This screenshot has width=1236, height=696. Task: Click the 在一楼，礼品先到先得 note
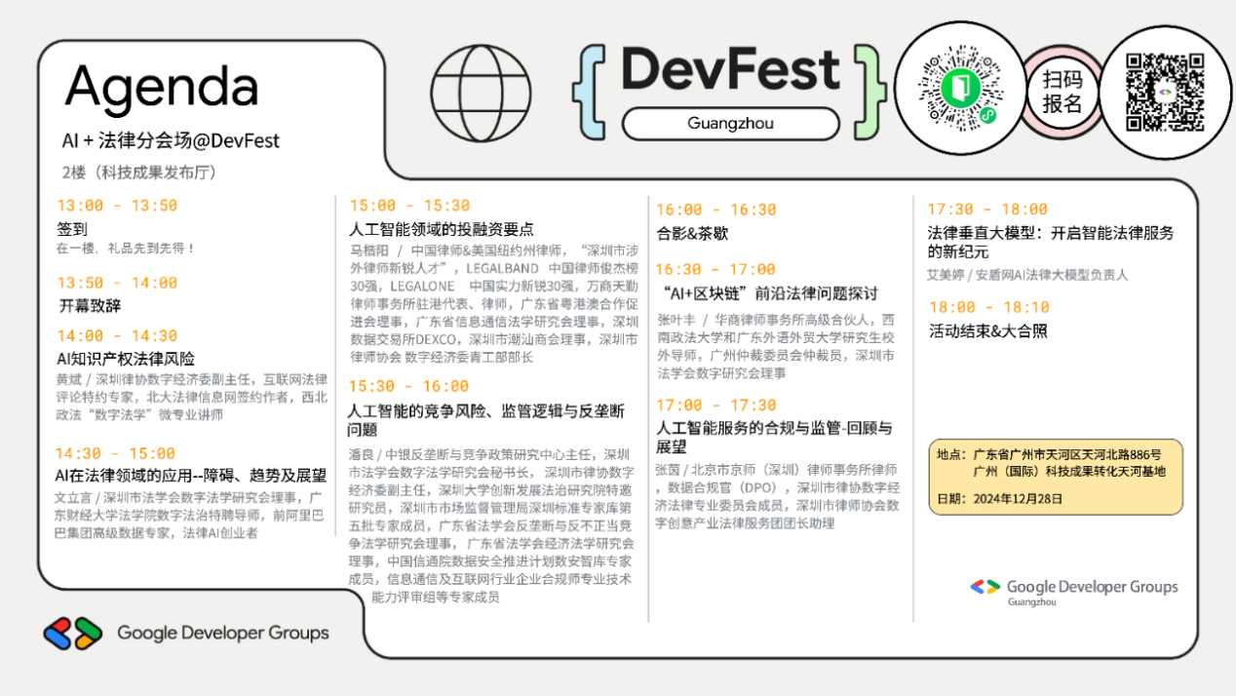[126, 249]
